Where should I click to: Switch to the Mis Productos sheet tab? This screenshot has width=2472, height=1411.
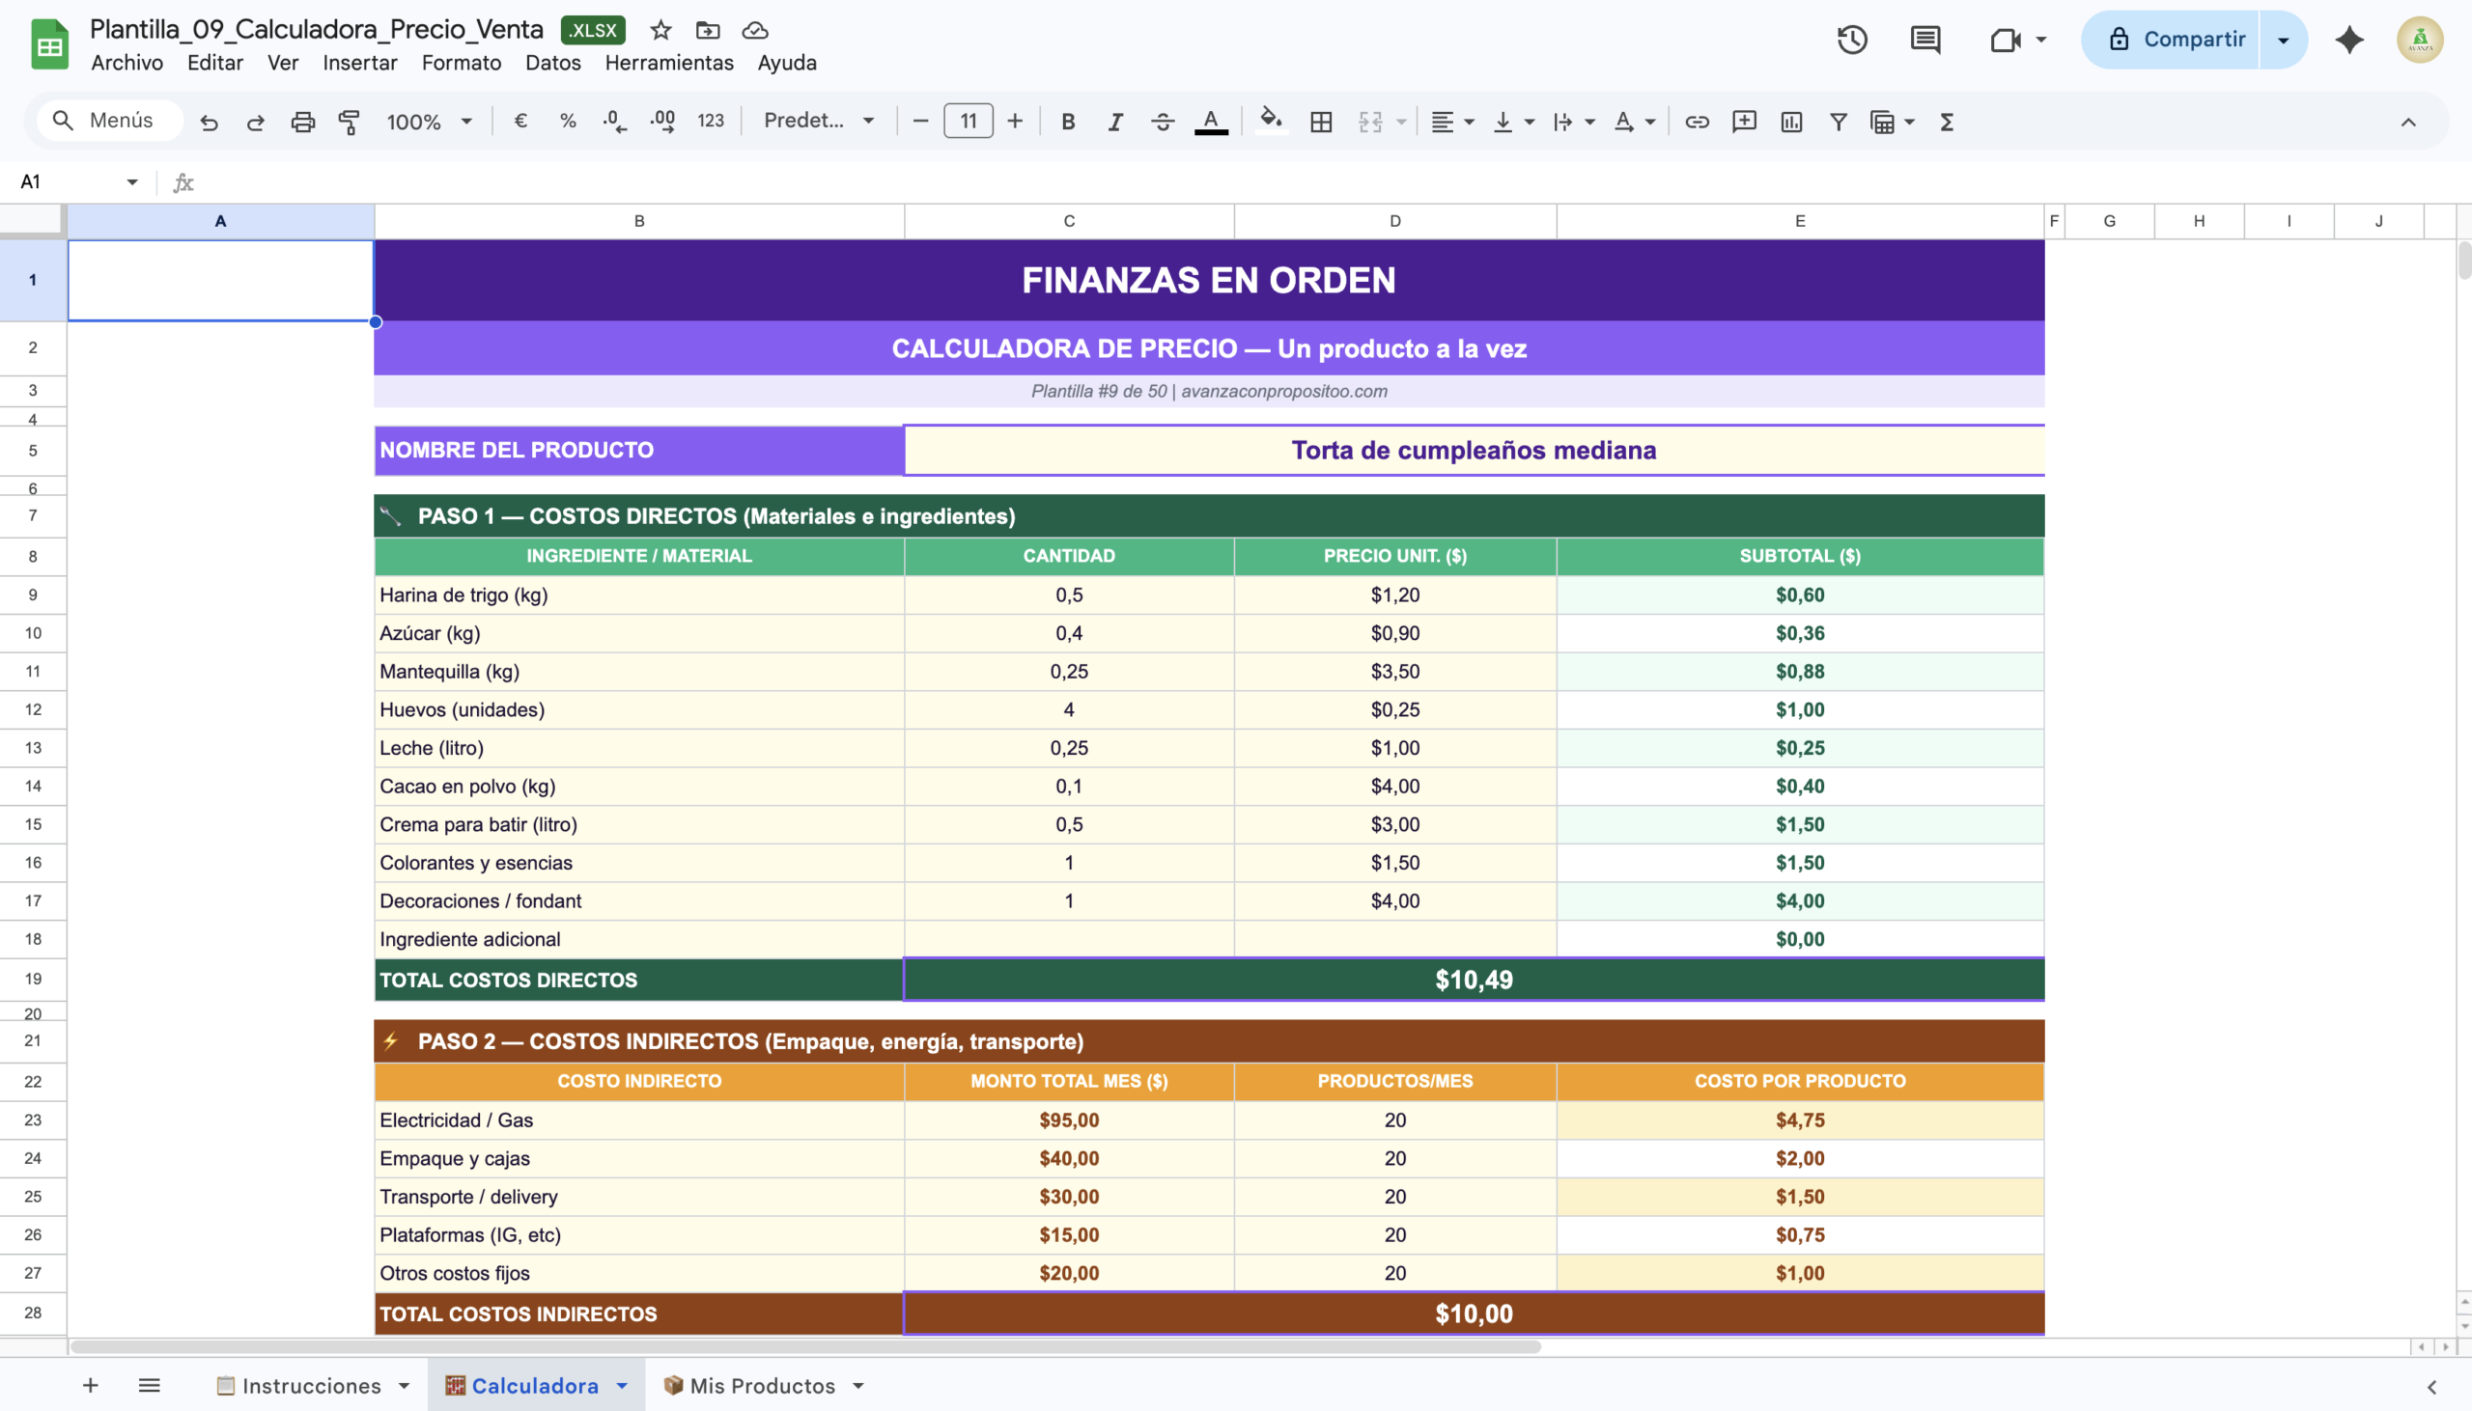click(x=762, y=1386)
